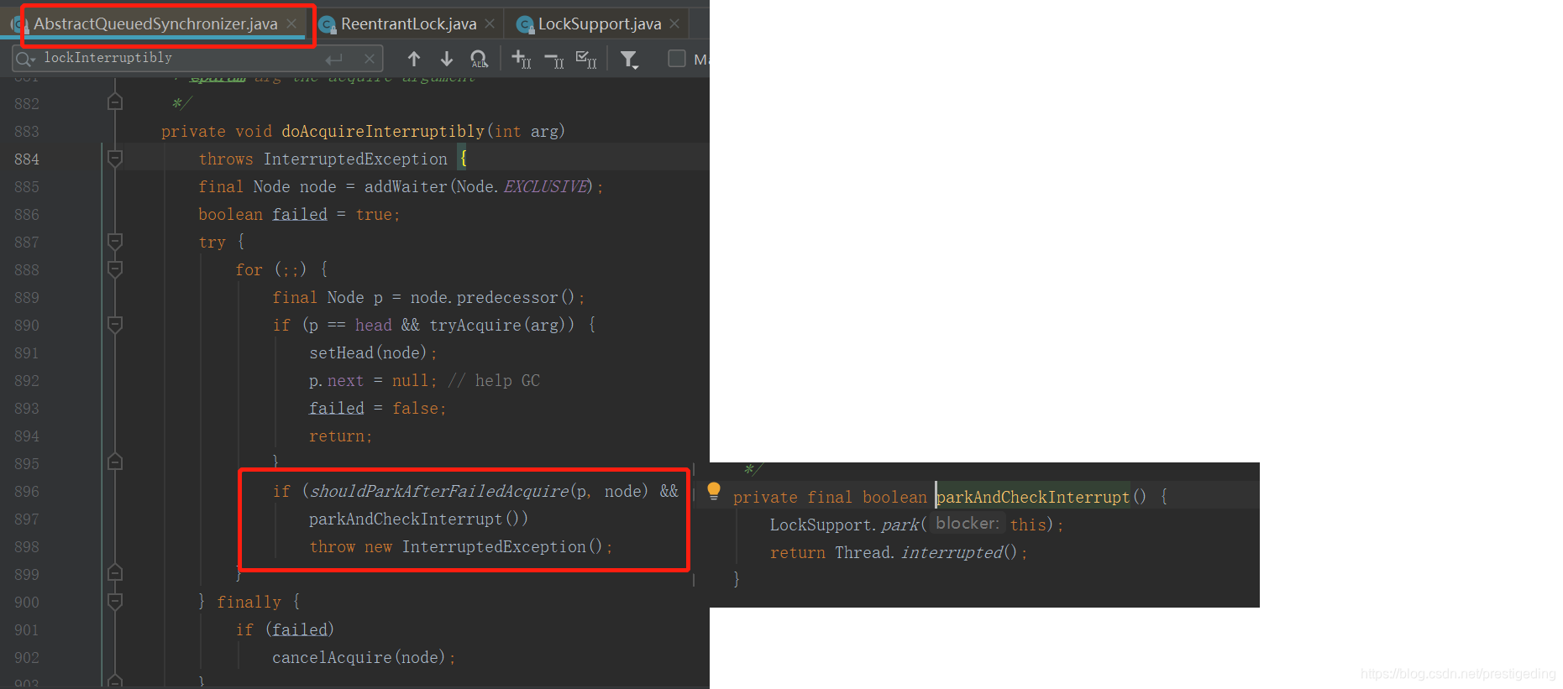
Task: Close the LockSupport.java tab
Action: (x=674, y=23)
